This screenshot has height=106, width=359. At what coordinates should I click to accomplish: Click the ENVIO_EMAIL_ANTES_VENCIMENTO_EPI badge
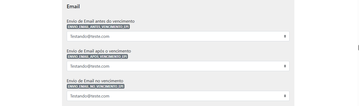tap(98, 27)
